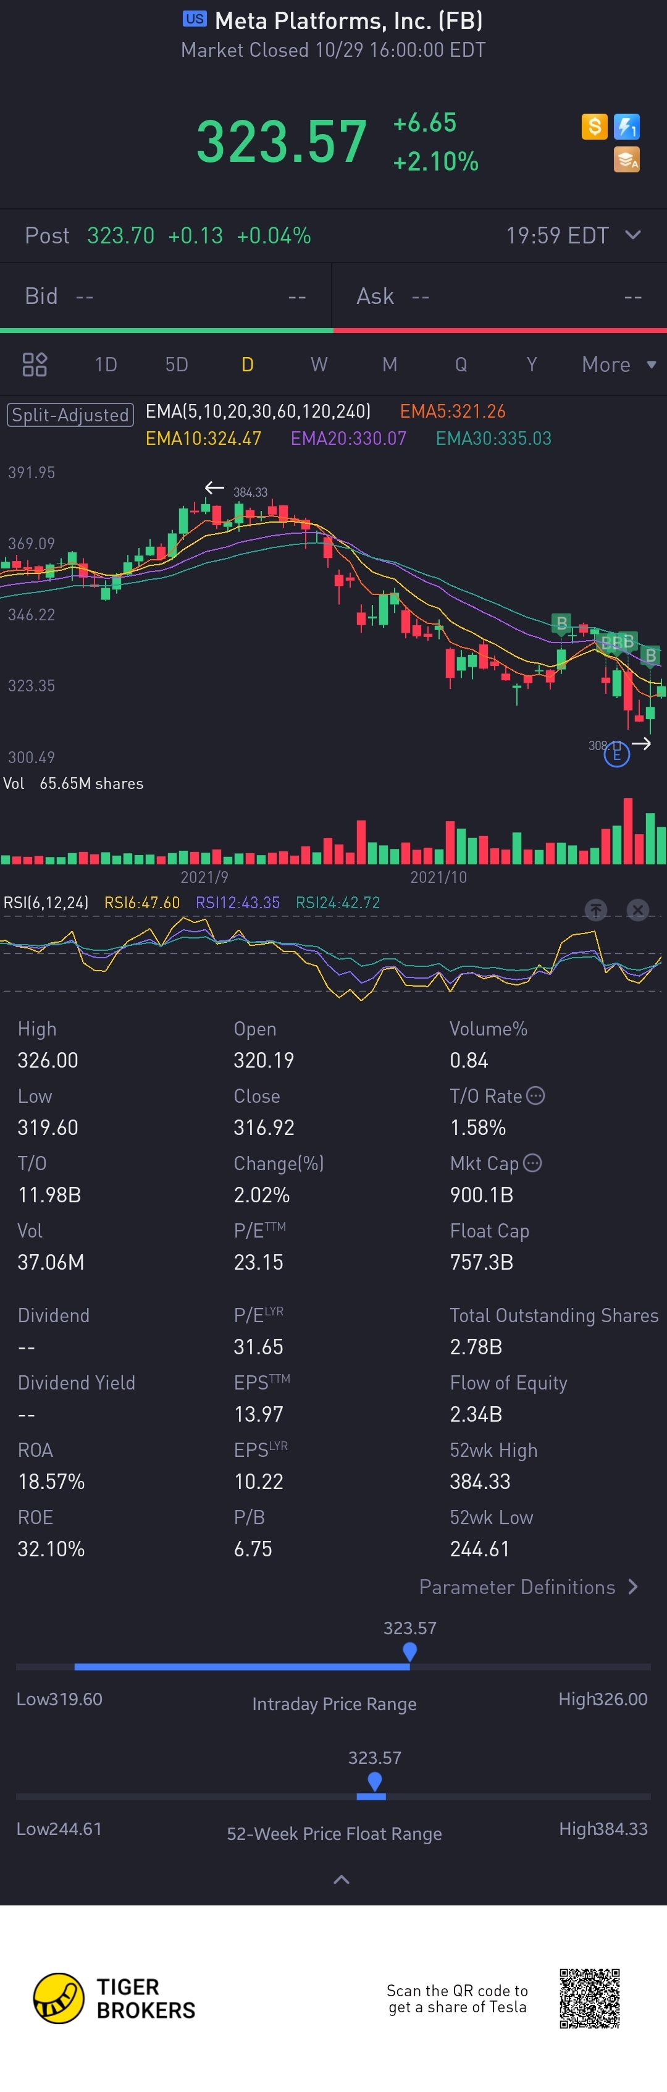Tap the blue lightning bolt badge icon
The height and width of the screenshot is (2092, 667).
626,127
